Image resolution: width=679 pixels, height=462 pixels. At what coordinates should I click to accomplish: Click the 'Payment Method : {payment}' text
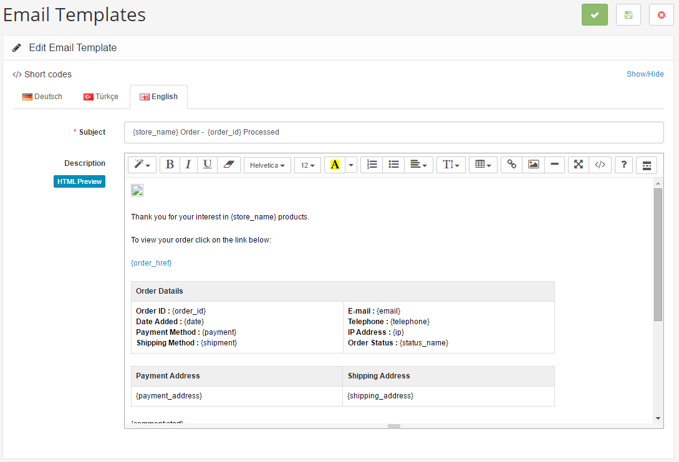[186, 332]
